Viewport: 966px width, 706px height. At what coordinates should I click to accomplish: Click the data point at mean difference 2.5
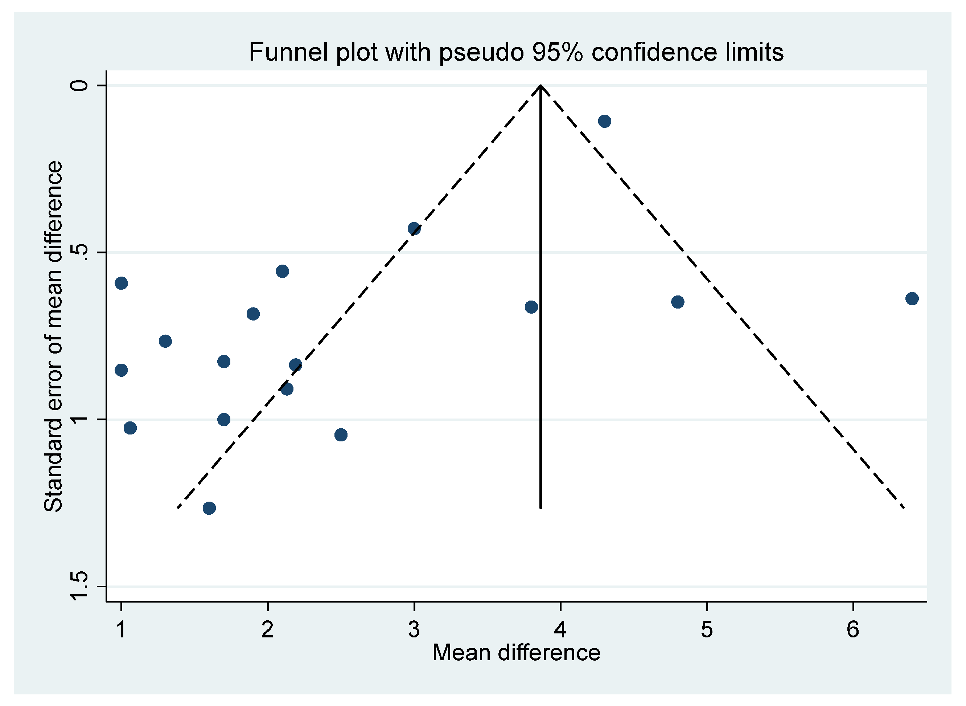coord(341,435)
